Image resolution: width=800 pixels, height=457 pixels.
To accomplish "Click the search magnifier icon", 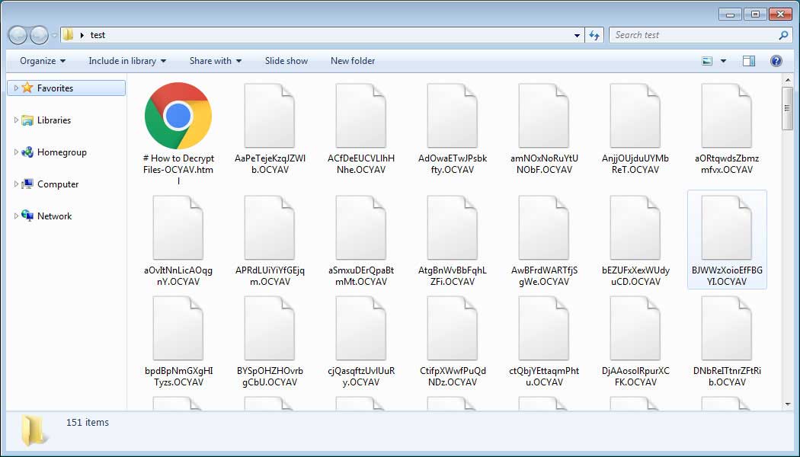I will coord(784,35).
